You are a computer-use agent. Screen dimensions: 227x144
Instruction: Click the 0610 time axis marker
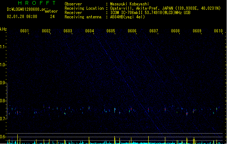pyautogui.click(x=218, y=31)
